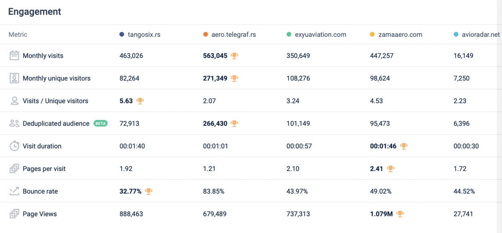Click the green dot for exyuaviation.com
Image resolution: width=502 pixels, height=233 pixels.
pyautogui.click(x=289, y=35)
